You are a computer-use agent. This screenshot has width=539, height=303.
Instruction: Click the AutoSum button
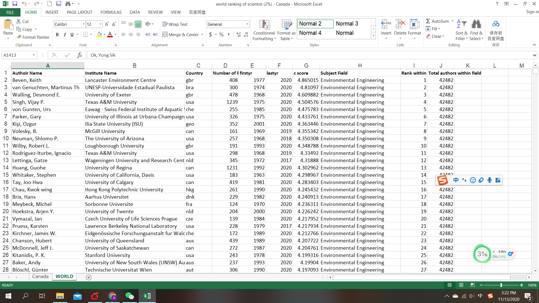click(x=437, y=21)
